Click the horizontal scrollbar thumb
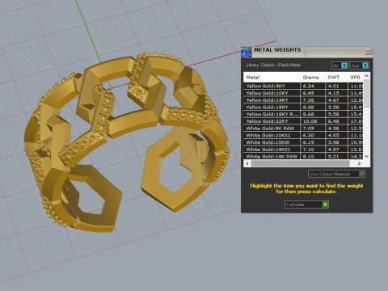 click(x=300, y=163)
